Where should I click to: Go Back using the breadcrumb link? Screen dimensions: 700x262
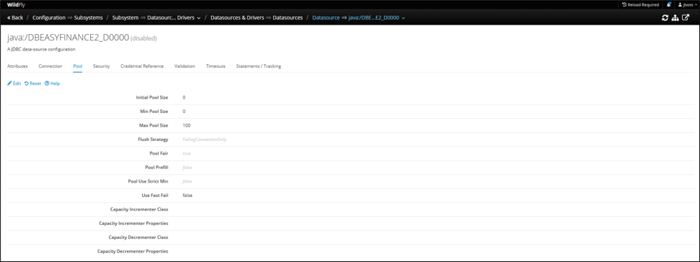point(15,18)
